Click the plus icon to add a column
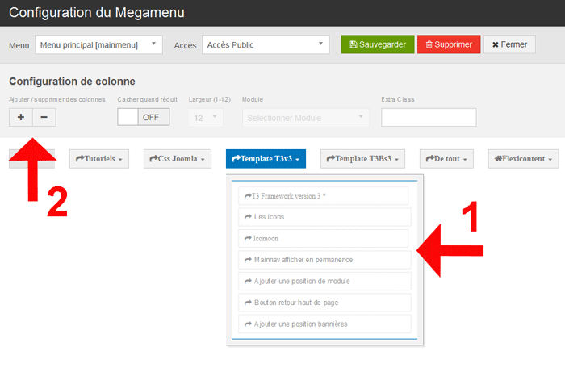565x372 pixels. click(20, 117)
